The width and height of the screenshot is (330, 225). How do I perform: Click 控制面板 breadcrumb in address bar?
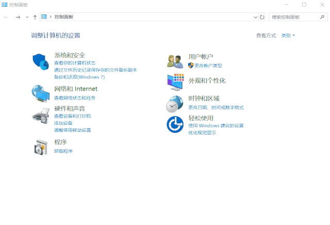[64, 17]
